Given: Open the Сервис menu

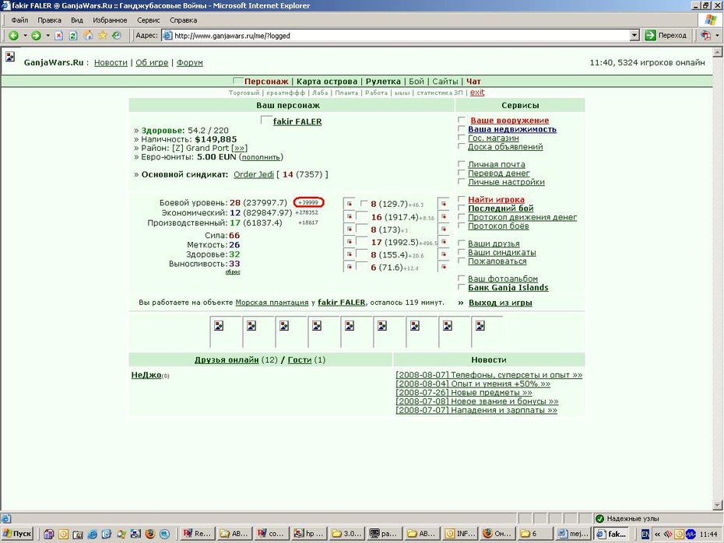Looking at the screenshot, I should point(148,20).
